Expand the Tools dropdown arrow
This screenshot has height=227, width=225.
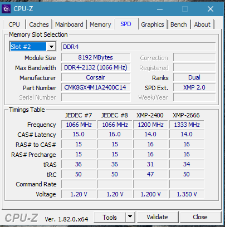(x=130, y=216)
